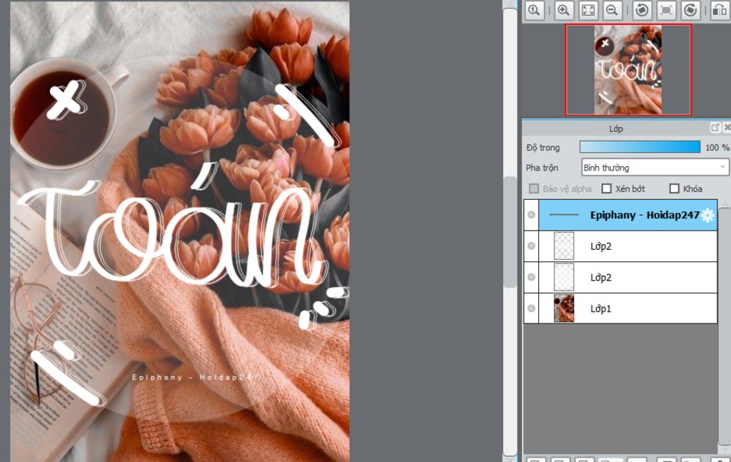This screenshot has width=731, height=462.
Task: Tick the Bảo vệ alpha checkbox
Action: coord(534,189)
